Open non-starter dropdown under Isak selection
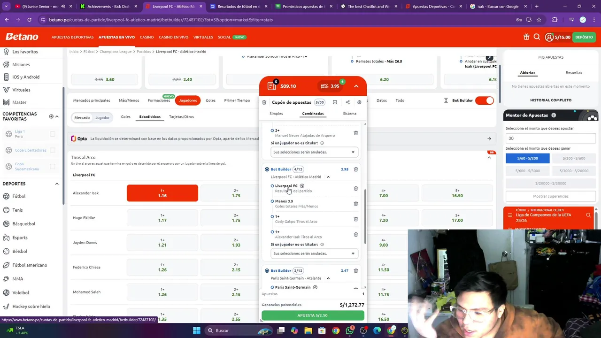The image size is (601, 338). coord(314,253)
